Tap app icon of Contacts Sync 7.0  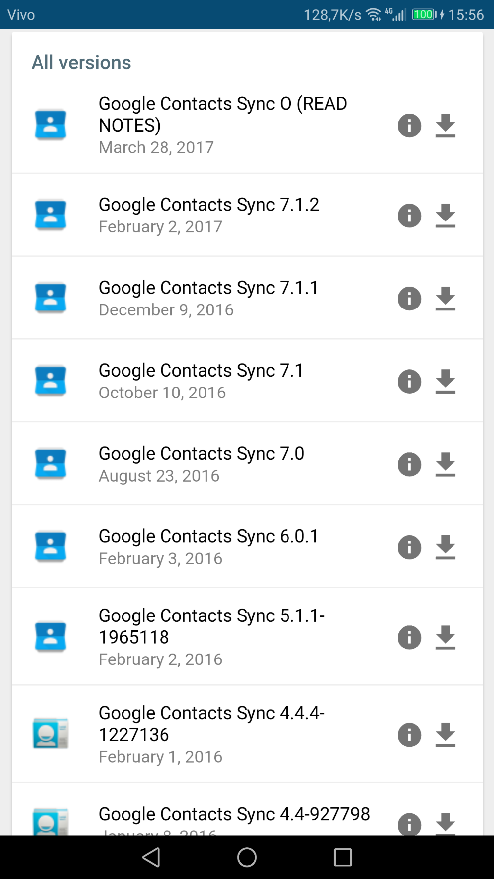click(x=50, y=464)
